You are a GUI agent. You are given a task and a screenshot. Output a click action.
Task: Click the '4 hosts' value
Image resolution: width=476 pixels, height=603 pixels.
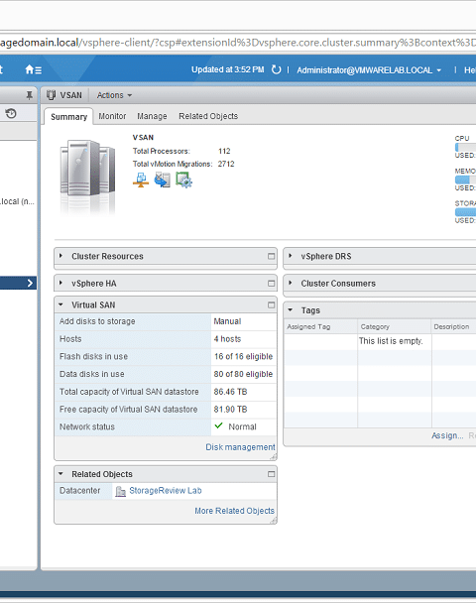227,339
